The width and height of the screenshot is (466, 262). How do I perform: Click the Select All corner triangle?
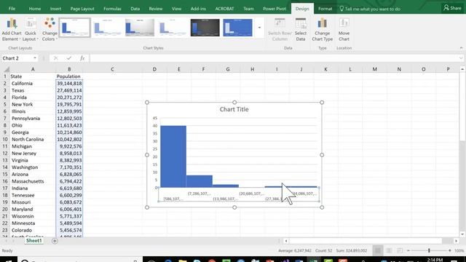[6, 70]
